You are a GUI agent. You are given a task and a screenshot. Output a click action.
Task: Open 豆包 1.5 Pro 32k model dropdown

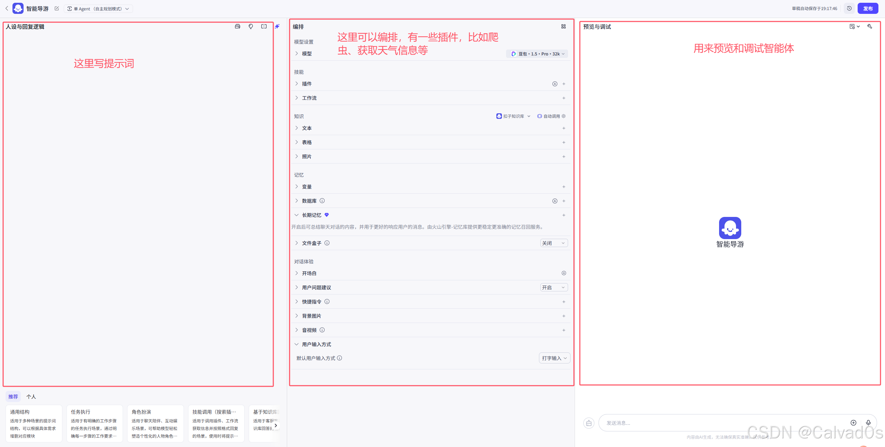click(538, 54)
